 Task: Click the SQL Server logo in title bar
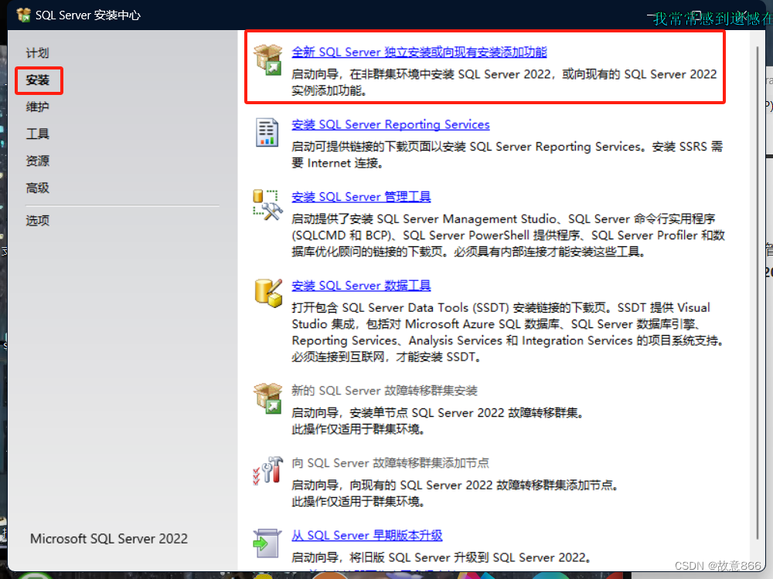click(22, 14)
